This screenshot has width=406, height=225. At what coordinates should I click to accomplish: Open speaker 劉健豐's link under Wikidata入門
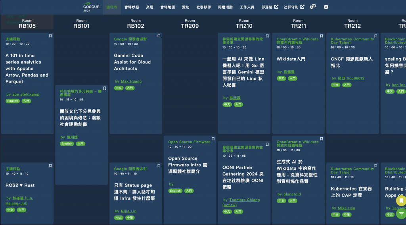(289, 72)
